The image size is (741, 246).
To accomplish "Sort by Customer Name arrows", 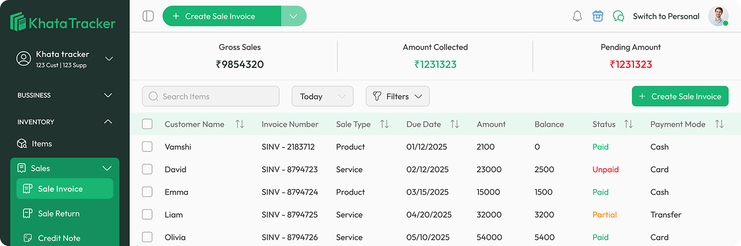I will (x=240, y=124).
